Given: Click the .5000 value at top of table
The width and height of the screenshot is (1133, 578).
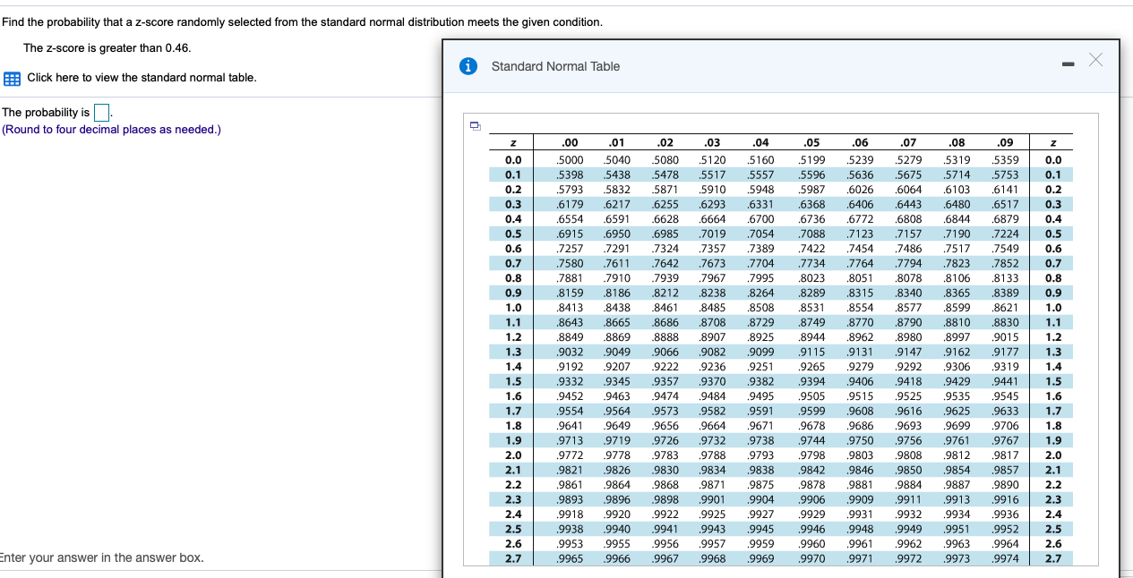Looking at the screenshot, I should click(x=569, y=157).
